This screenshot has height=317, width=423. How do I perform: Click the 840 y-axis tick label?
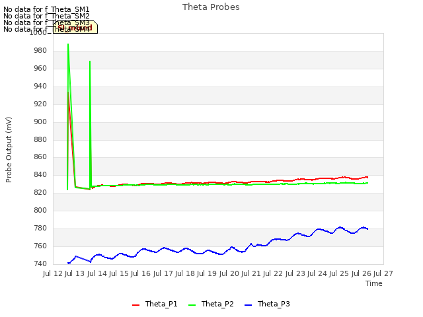[40, 174]
